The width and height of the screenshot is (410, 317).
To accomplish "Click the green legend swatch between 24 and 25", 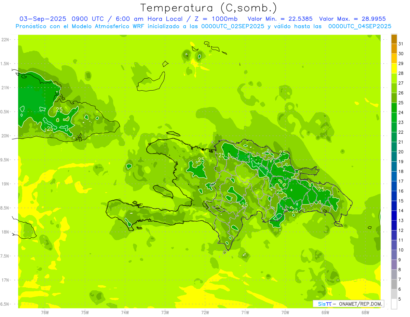I will [394, 108].
